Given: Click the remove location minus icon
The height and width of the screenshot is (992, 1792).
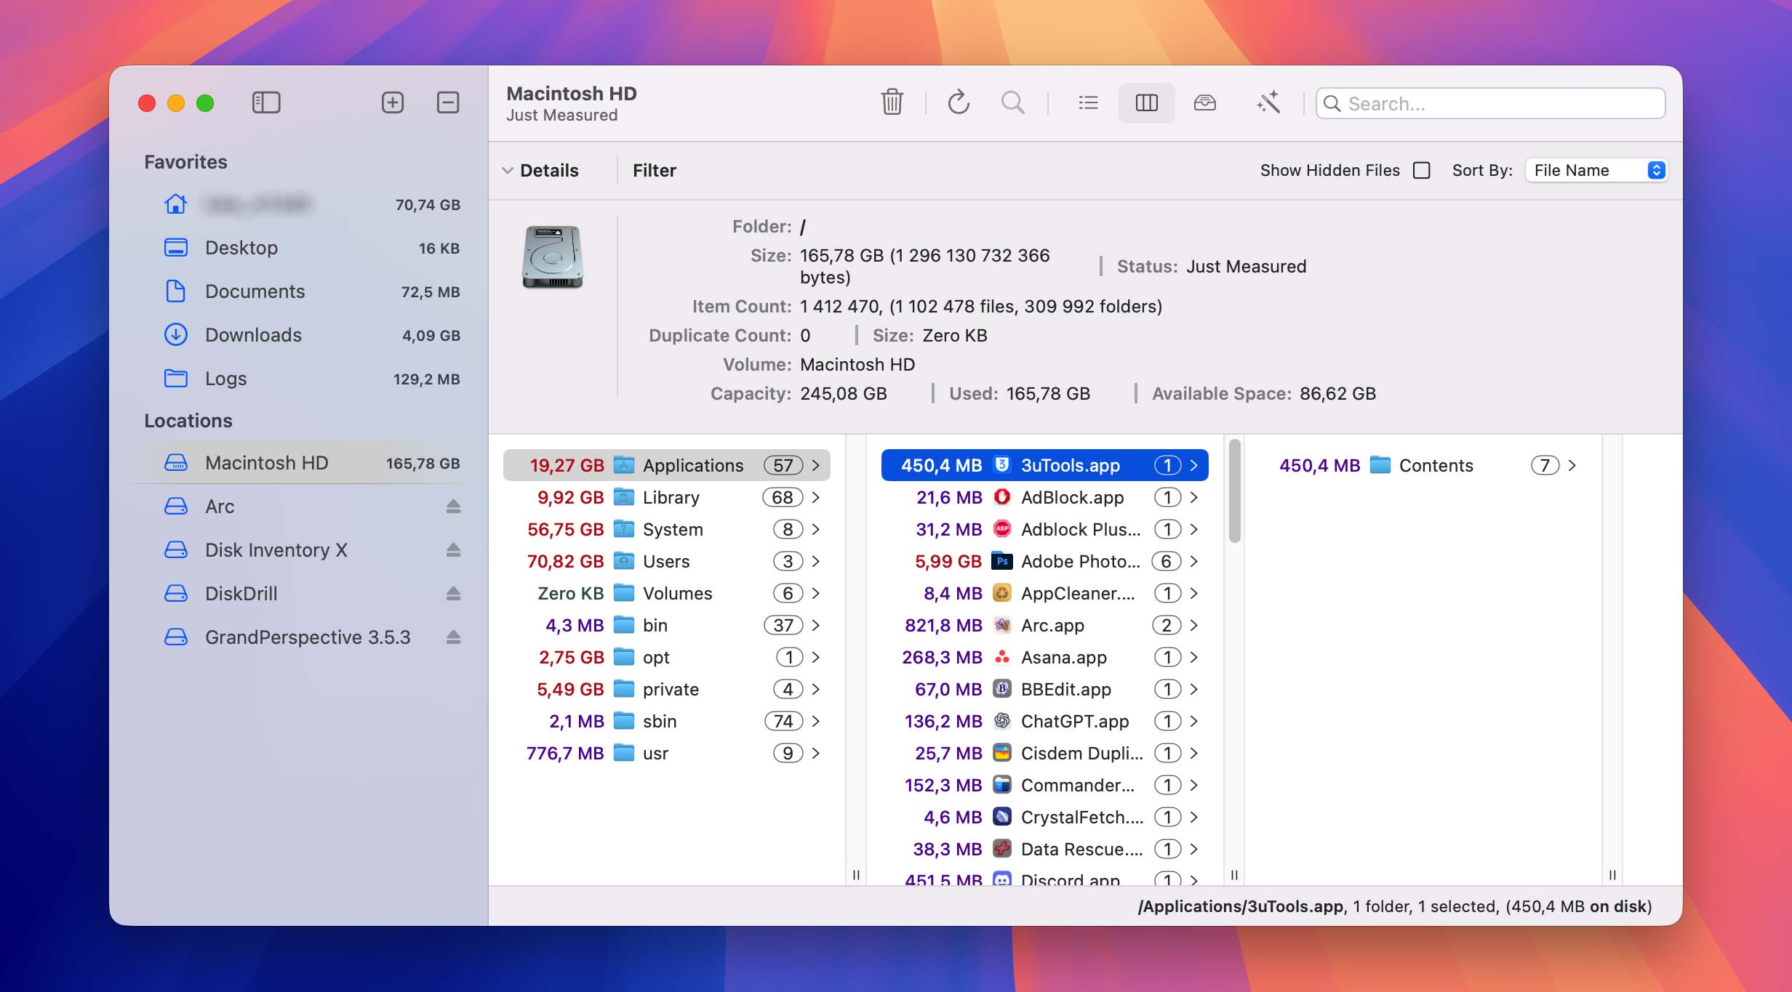Looking at the screenshot, I should (448, 102).
